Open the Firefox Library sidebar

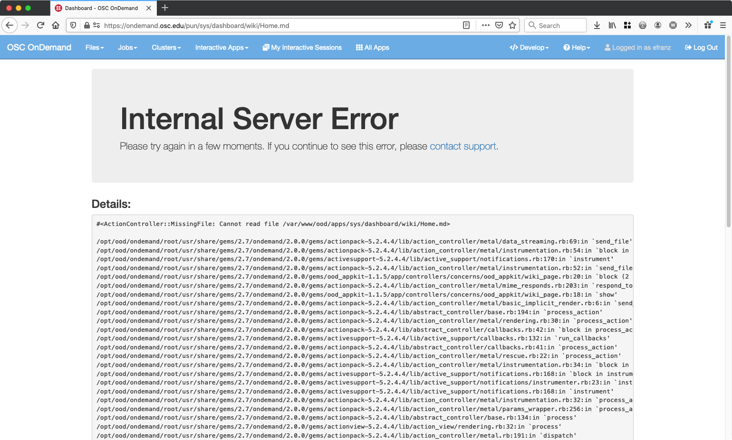(x=612, y=25)
